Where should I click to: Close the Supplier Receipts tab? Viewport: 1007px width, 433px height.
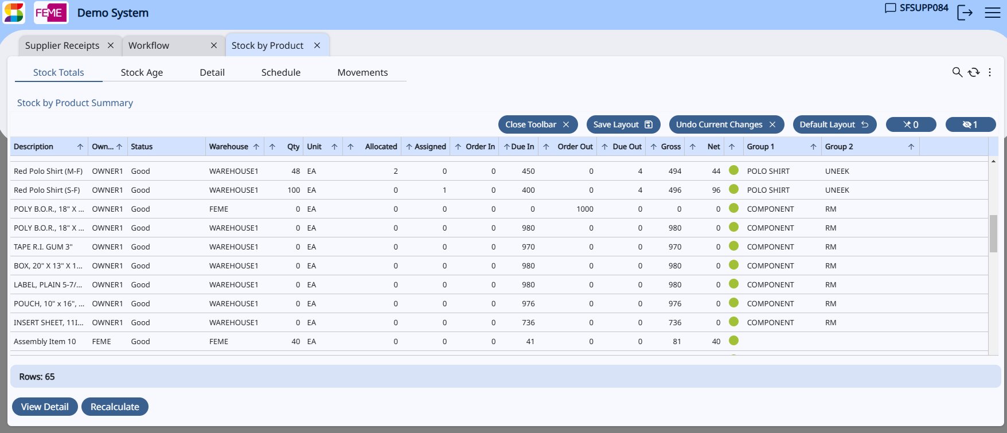pyautogui.click(x=111, y=45)
